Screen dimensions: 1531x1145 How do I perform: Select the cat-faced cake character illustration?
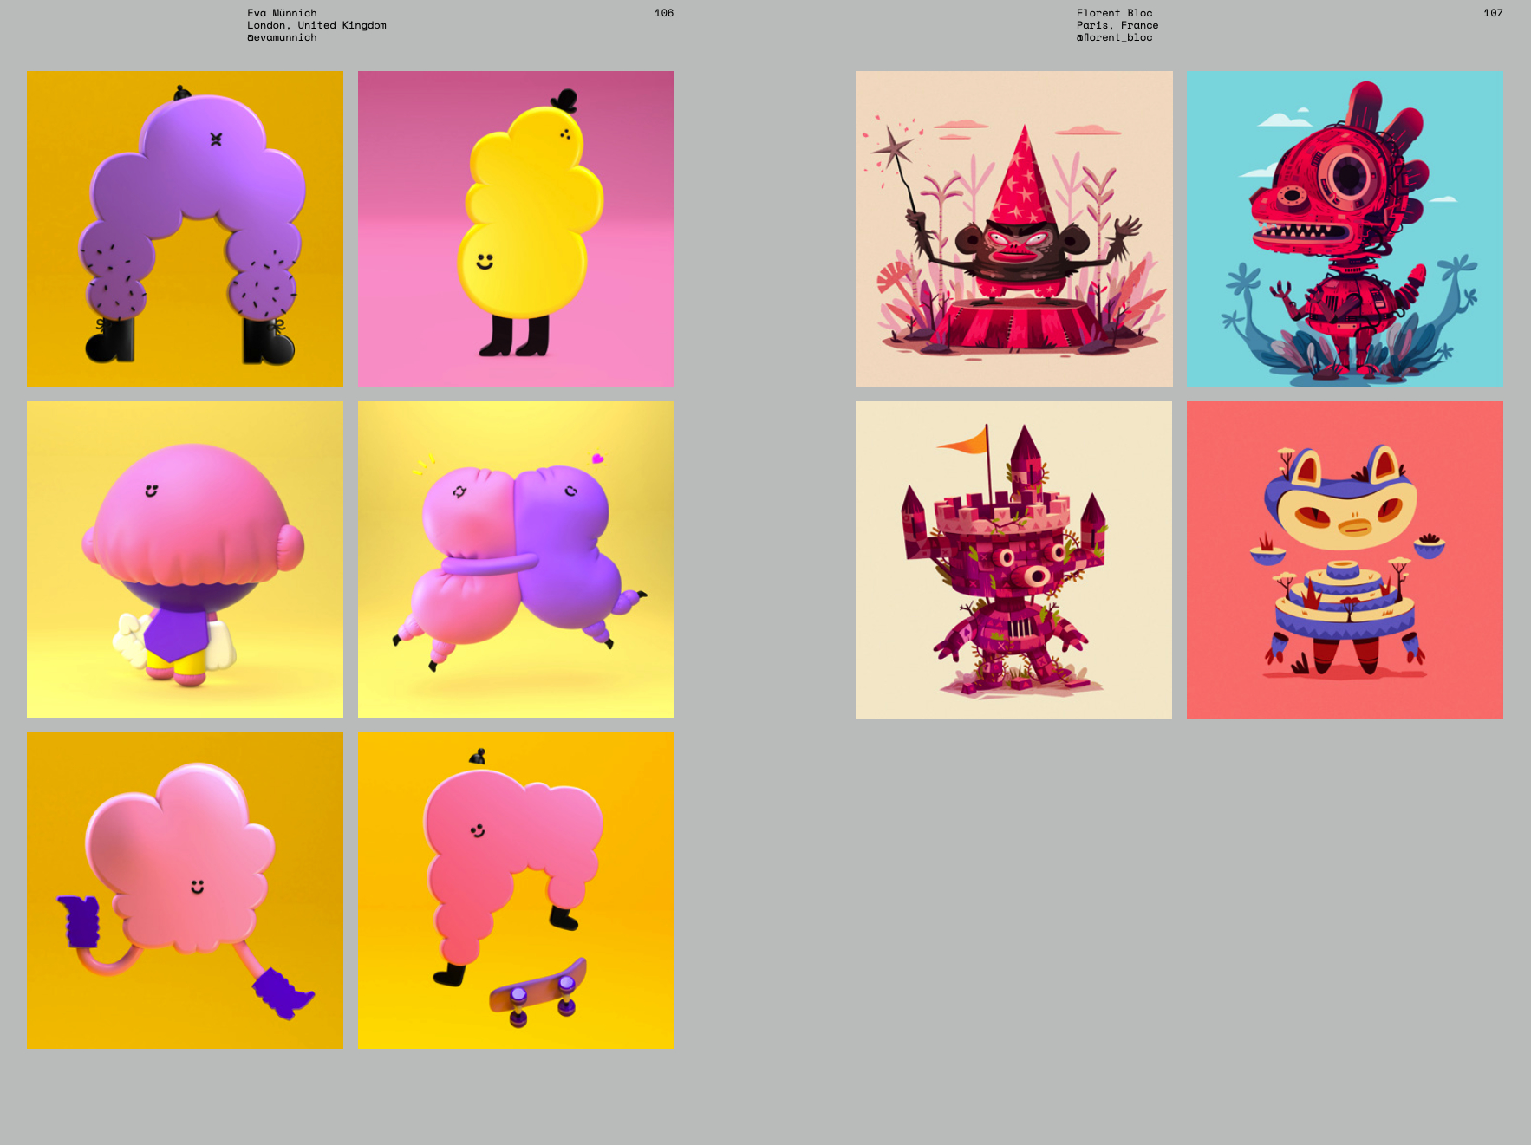point(1345,560)
